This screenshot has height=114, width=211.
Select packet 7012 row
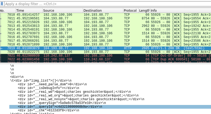106,22
